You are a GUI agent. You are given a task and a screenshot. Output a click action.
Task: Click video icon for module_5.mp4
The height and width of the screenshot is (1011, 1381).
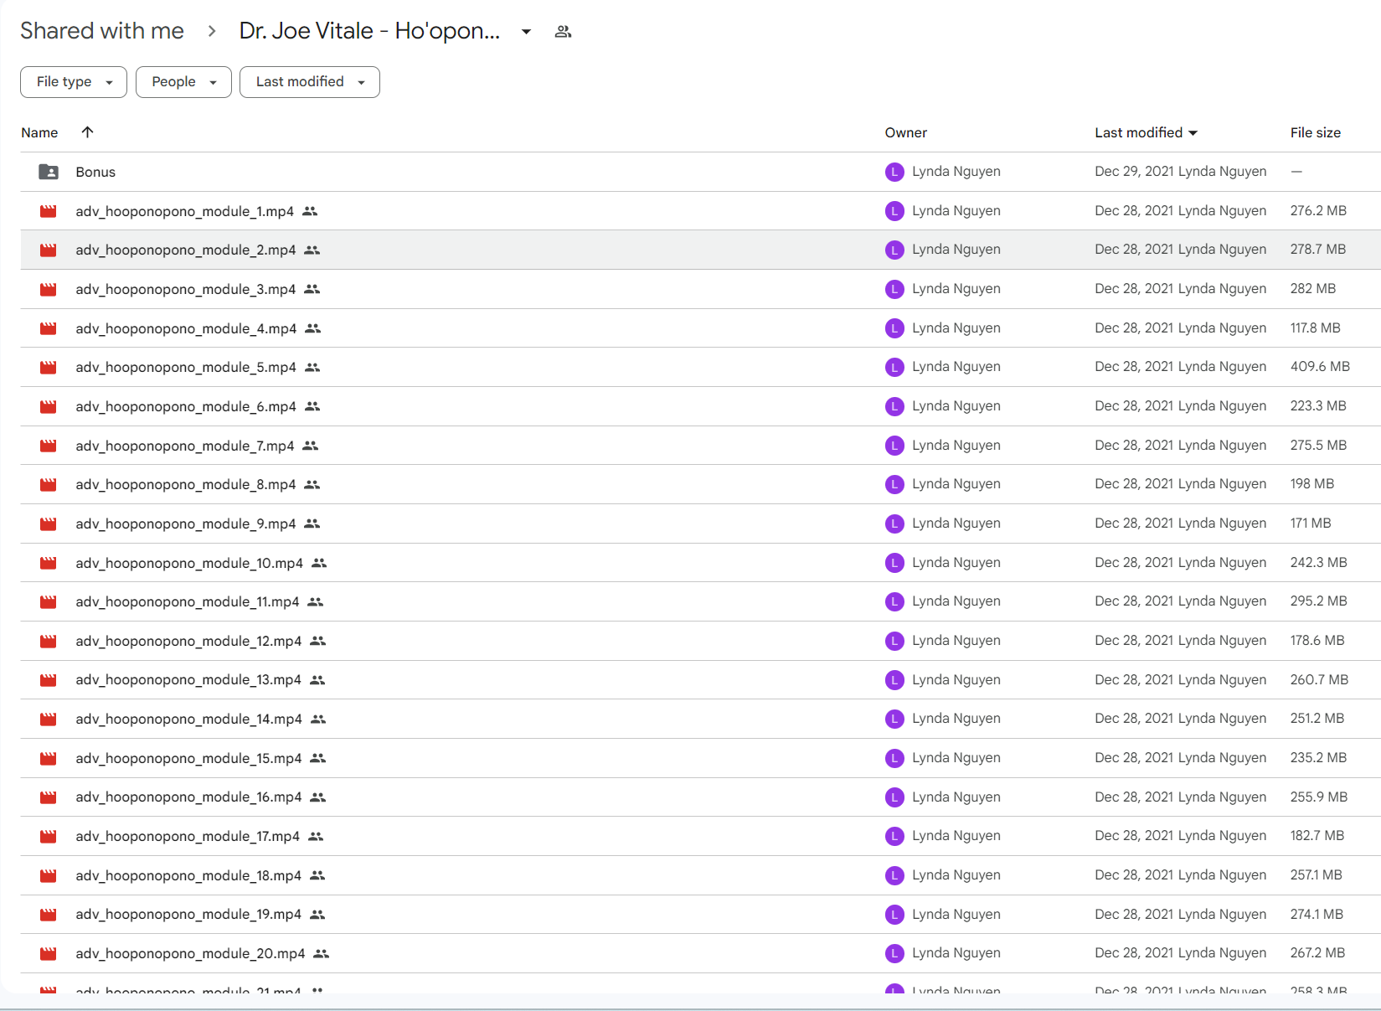coord(49,367)
